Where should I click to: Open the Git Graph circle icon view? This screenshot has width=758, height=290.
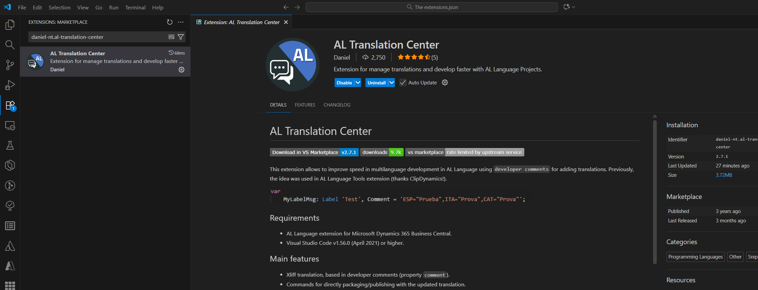tap(10, 186)
